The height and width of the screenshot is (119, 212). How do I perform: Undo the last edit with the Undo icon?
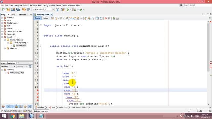[x=24, y=10]
